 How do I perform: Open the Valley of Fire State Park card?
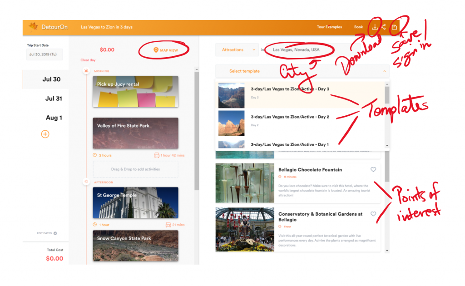point(135,133)
